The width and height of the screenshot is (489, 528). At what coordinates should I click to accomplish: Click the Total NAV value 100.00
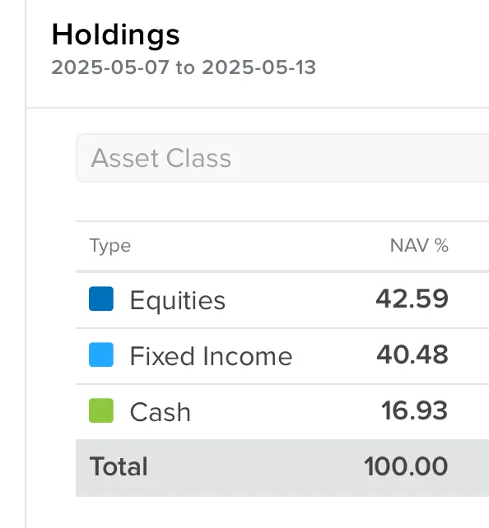tap(406, 466)
